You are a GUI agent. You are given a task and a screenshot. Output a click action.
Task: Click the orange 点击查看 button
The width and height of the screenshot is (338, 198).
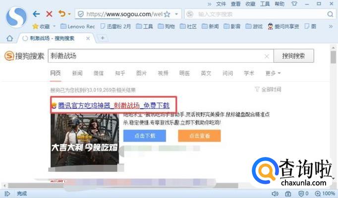click(199, 136)
